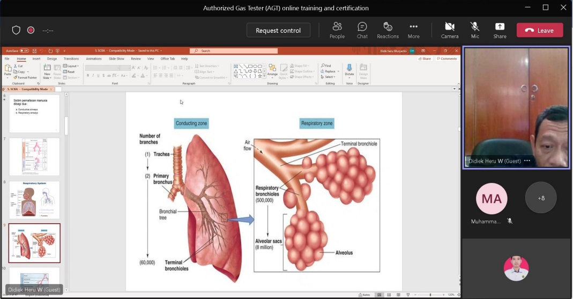Switch to the Insert tab
Viewport: 573px width, 299px height.
pyautogui.click(x=36, y=59)
